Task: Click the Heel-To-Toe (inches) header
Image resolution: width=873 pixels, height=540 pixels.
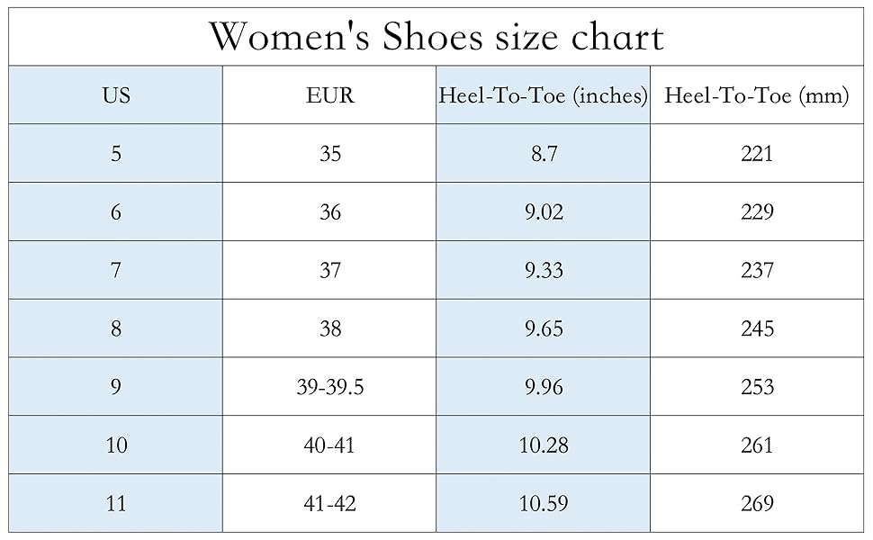Action: (544, 95)
